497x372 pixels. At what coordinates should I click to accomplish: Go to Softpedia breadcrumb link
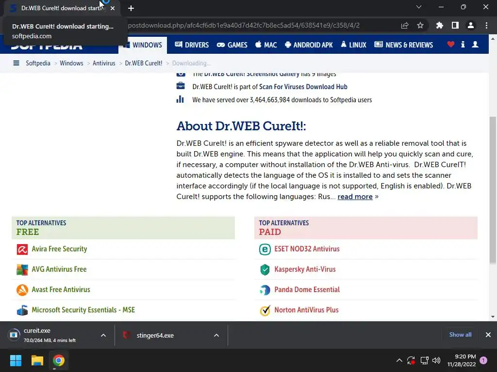38,63
